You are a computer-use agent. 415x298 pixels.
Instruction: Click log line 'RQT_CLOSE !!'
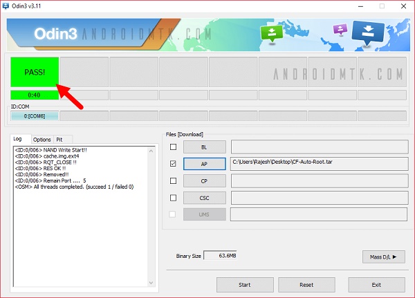46,162
